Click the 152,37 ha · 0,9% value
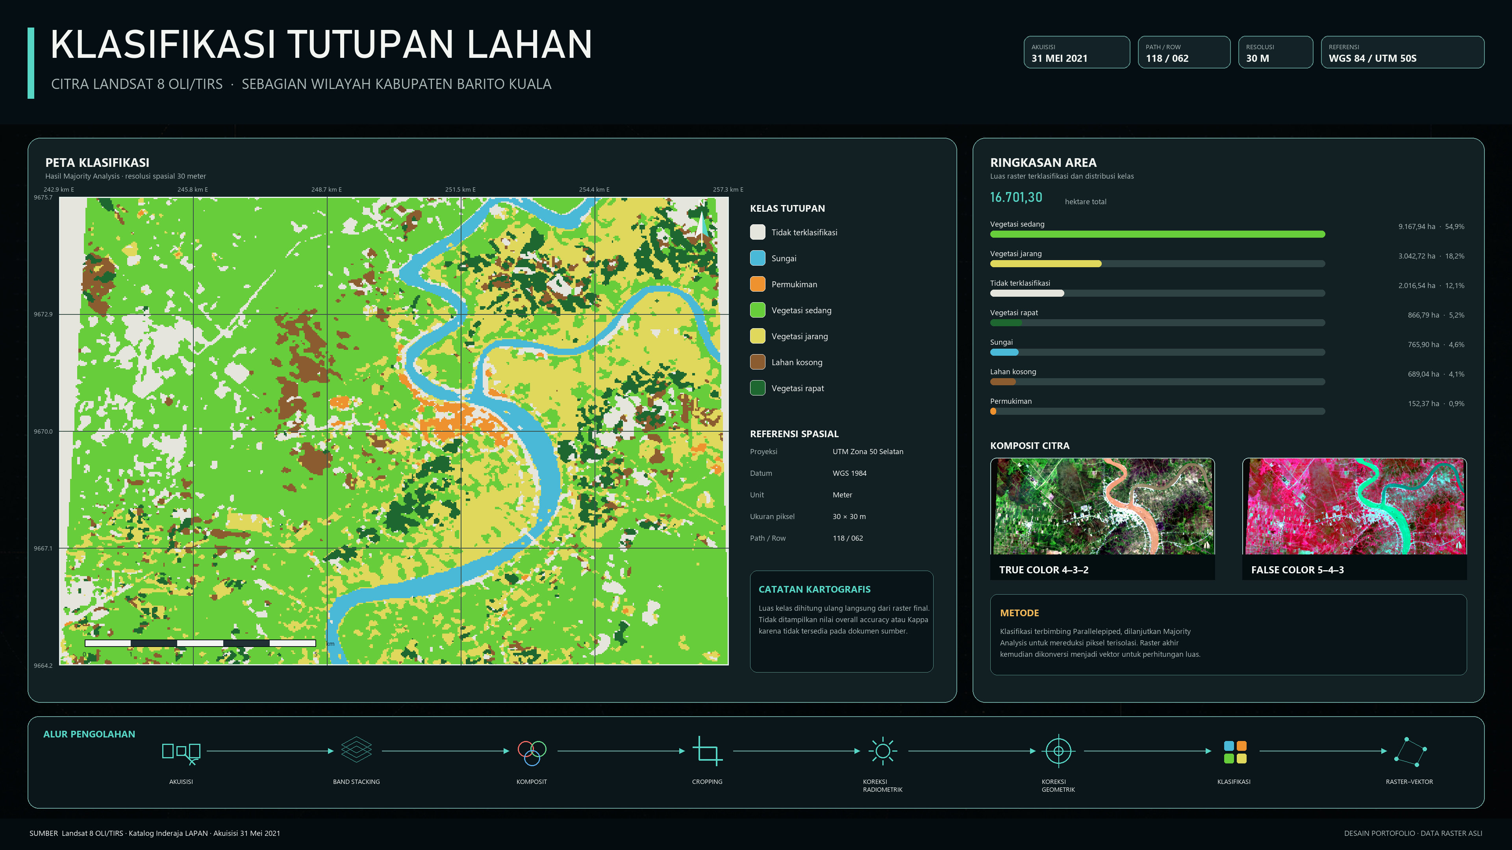1512x850 pixels. pos(1436,404)
